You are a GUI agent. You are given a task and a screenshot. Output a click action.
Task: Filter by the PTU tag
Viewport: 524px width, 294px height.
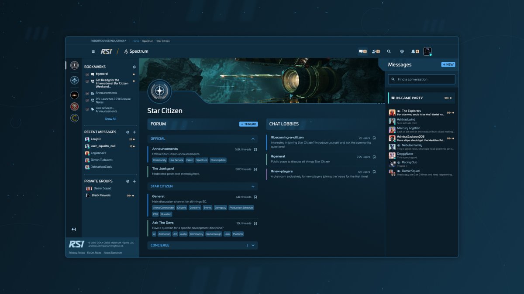pos(155,214)
